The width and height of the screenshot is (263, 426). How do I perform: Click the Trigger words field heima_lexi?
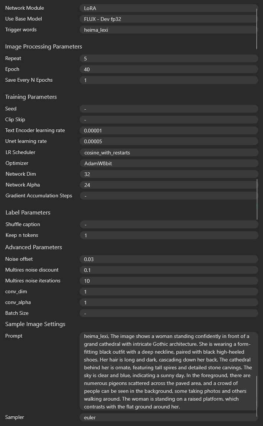[169, 30]
